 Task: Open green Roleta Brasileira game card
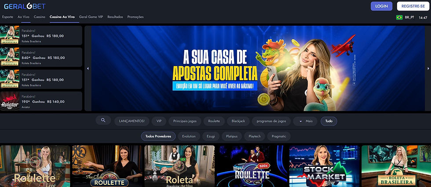click(x=396, y=166)
